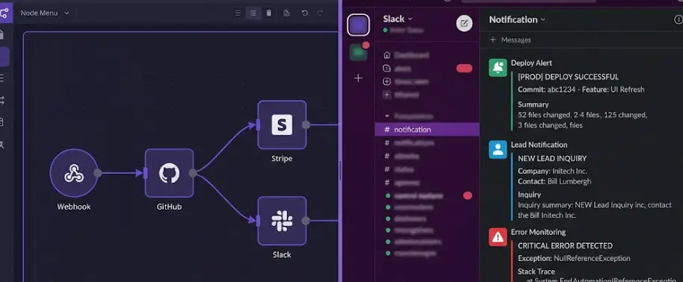
Task: Click the red badge on direct message row
Action: (x=467, y=195)
